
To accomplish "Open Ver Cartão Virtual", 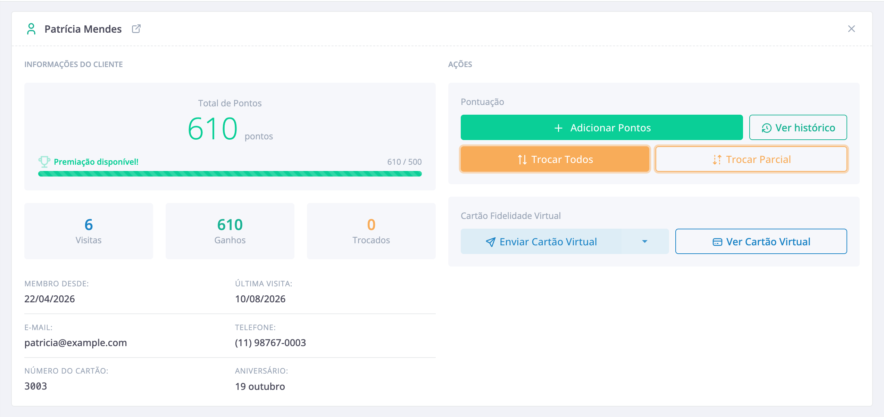I will pos(761,242).
